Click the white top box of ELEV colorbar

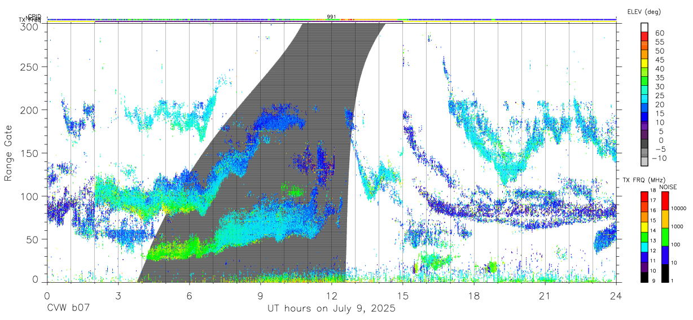click(x=644, y=27)
